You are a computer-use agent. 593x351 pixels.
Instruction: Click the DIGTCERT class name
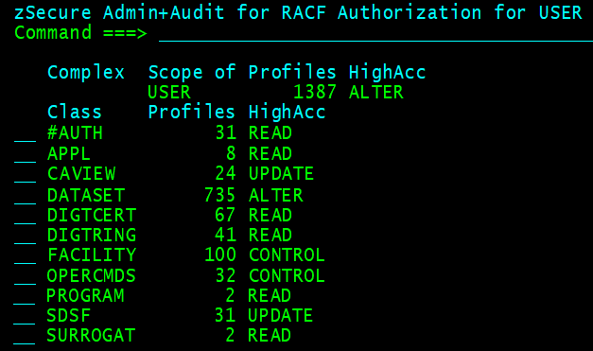click(x=92, y=216)
